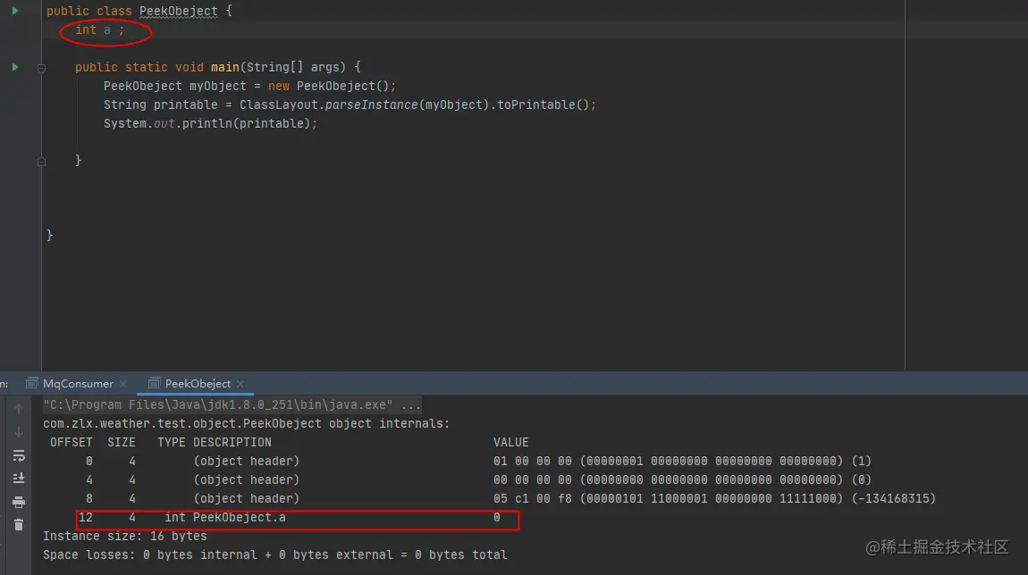Click the PeekObeject tab icon
The image size is (1028, 575).
154,384
